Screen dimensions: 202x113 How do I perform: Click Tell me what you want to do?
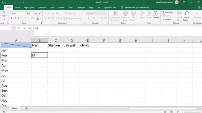coord(137,8)
